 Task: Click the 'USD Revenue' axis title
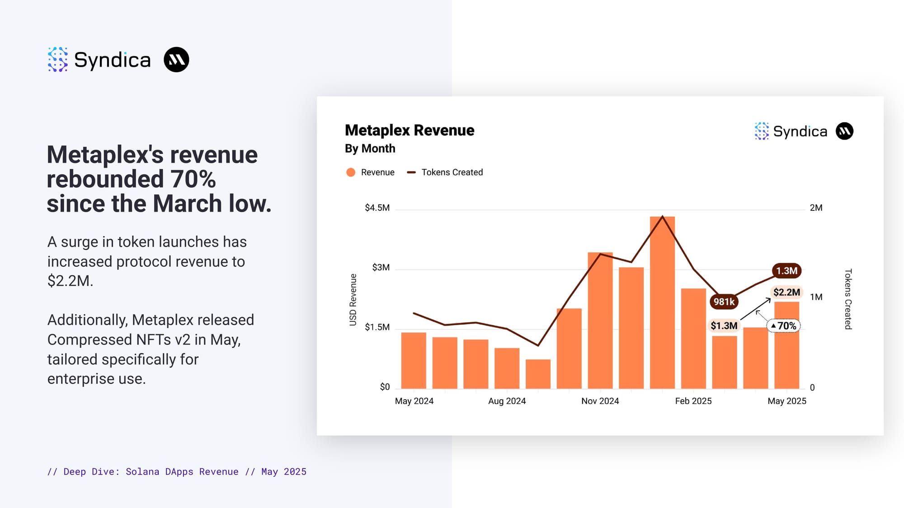pos(353,300)
